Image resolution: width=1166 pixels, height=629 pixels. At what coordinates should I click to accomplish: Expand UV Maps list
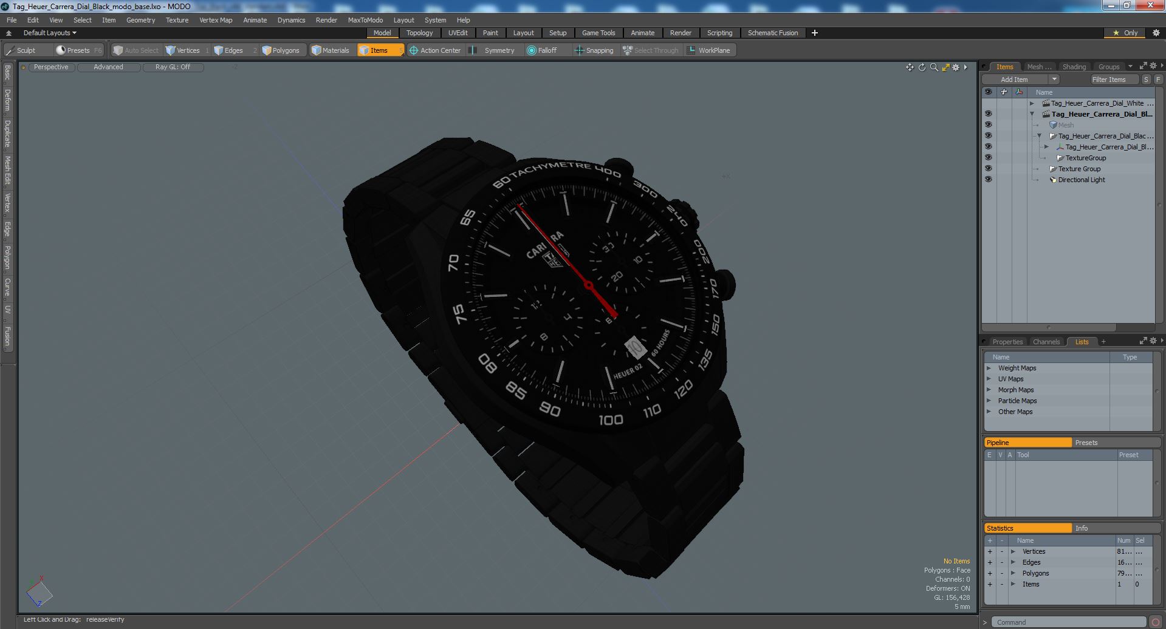tap(989, 379)
